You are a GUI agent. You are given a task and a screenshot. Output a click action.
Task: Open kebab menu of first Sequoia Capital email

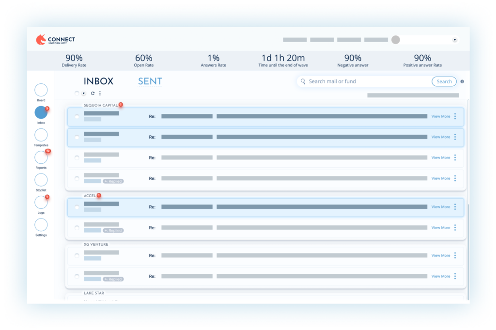[x=455, y=116]
